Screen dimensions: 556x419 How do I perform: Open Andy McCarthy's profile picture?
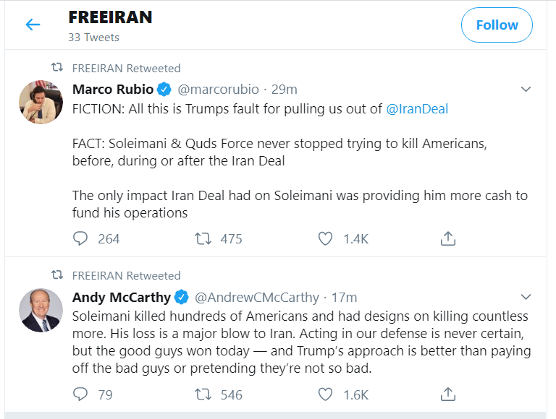point(41,310)
